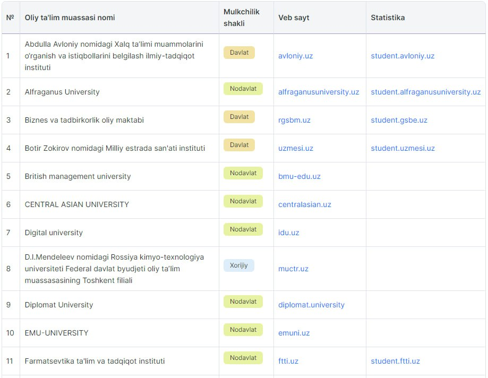
Task: Open the student.gsbe.uz link
Action: coord(399,120)
